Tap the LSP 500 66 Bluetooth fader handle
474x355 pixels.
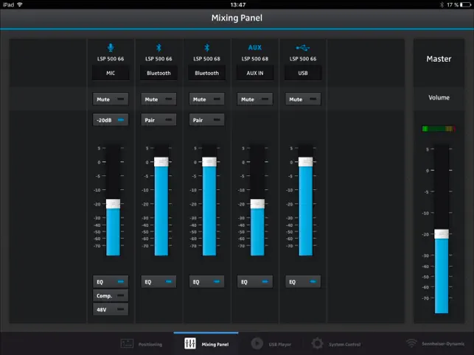coord(161,162)
